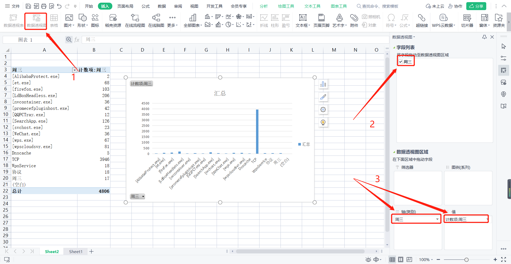Open the 图表工具 chart tools tab
Viewport: 511px width, 264px height.
tap(339, 6)
